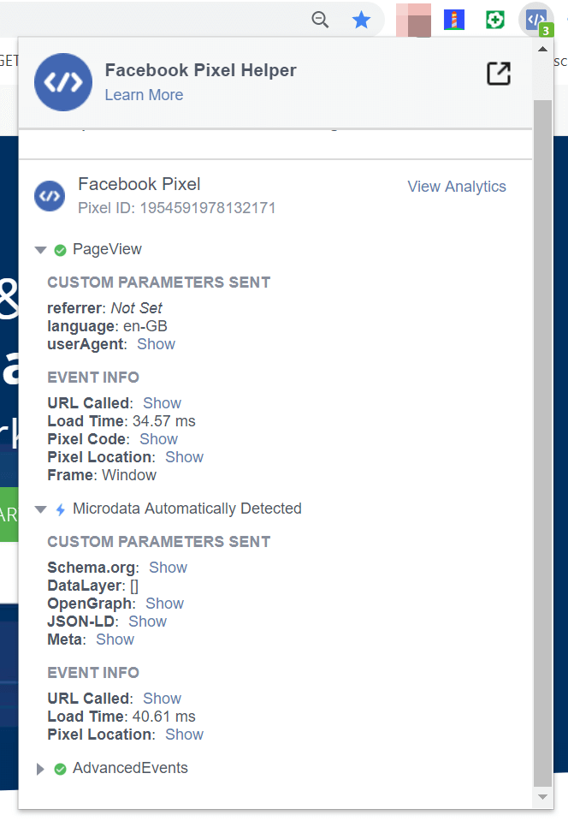Collapse the Microdata Automatically Detected section
The width and height of the screenshot is (568, 821).
tap(40, 508)
